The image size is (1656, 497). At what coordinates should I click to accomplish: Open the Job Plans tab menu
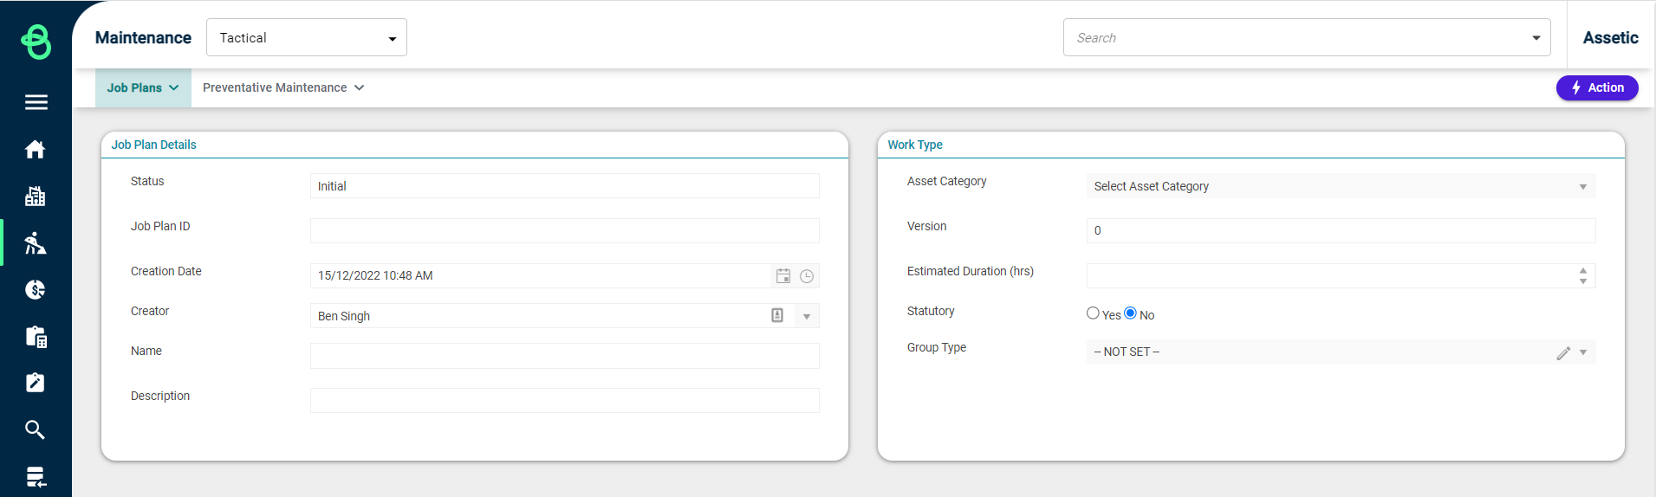(x=143, y=87)
